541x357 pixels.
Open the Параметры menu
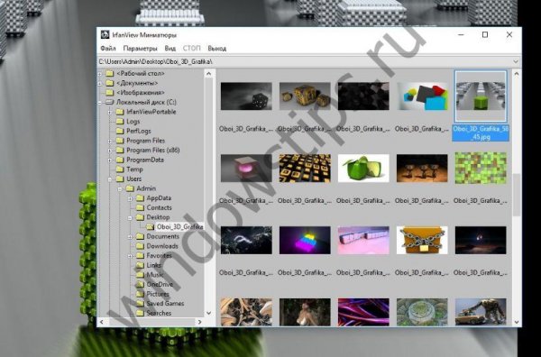140,49
